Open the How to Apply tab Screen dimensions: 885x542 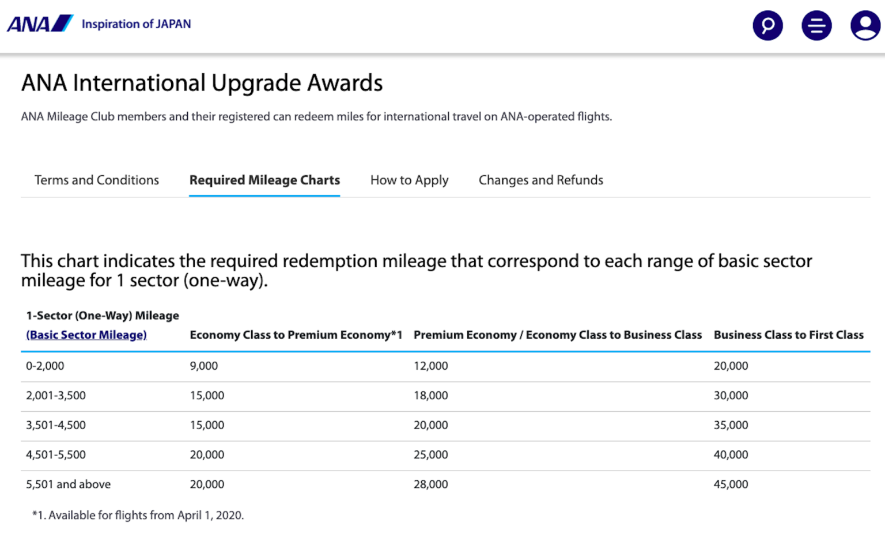pyautogui.click(x=409, y=180)
